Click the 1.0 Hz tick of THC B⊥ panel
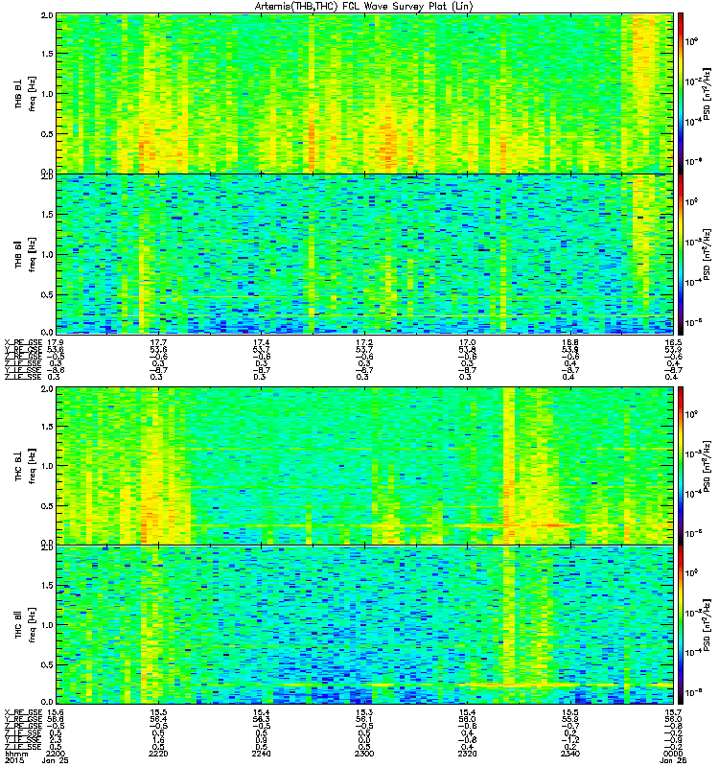 click(x=47, y=466)
